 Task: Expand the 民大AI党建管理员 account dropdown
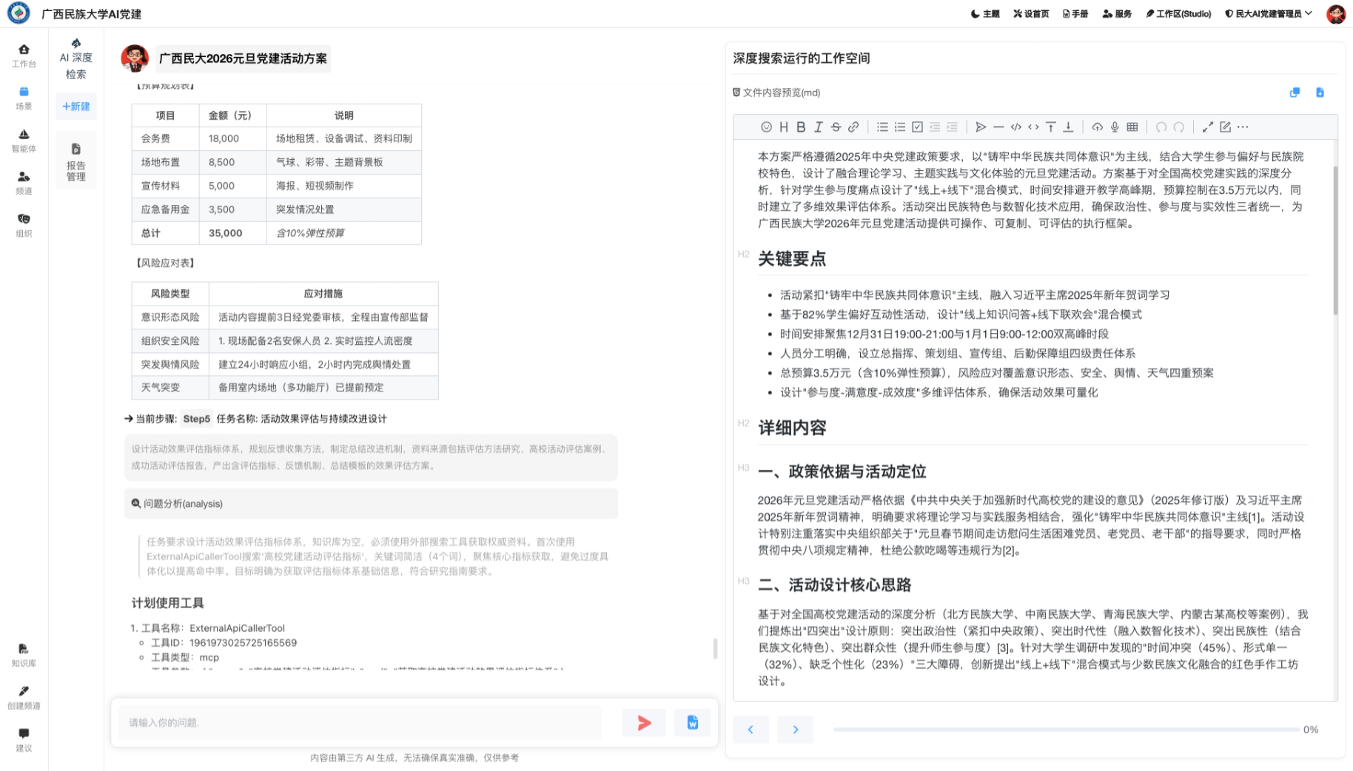click(x=1269, y=13)
